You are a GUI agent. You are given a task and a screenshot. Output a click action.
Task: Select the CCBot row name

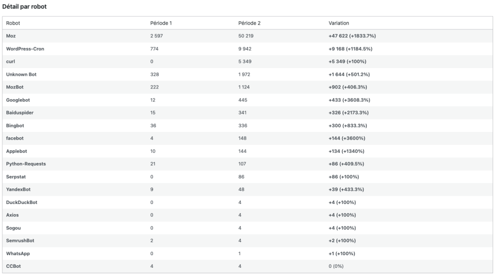[13, 266]
